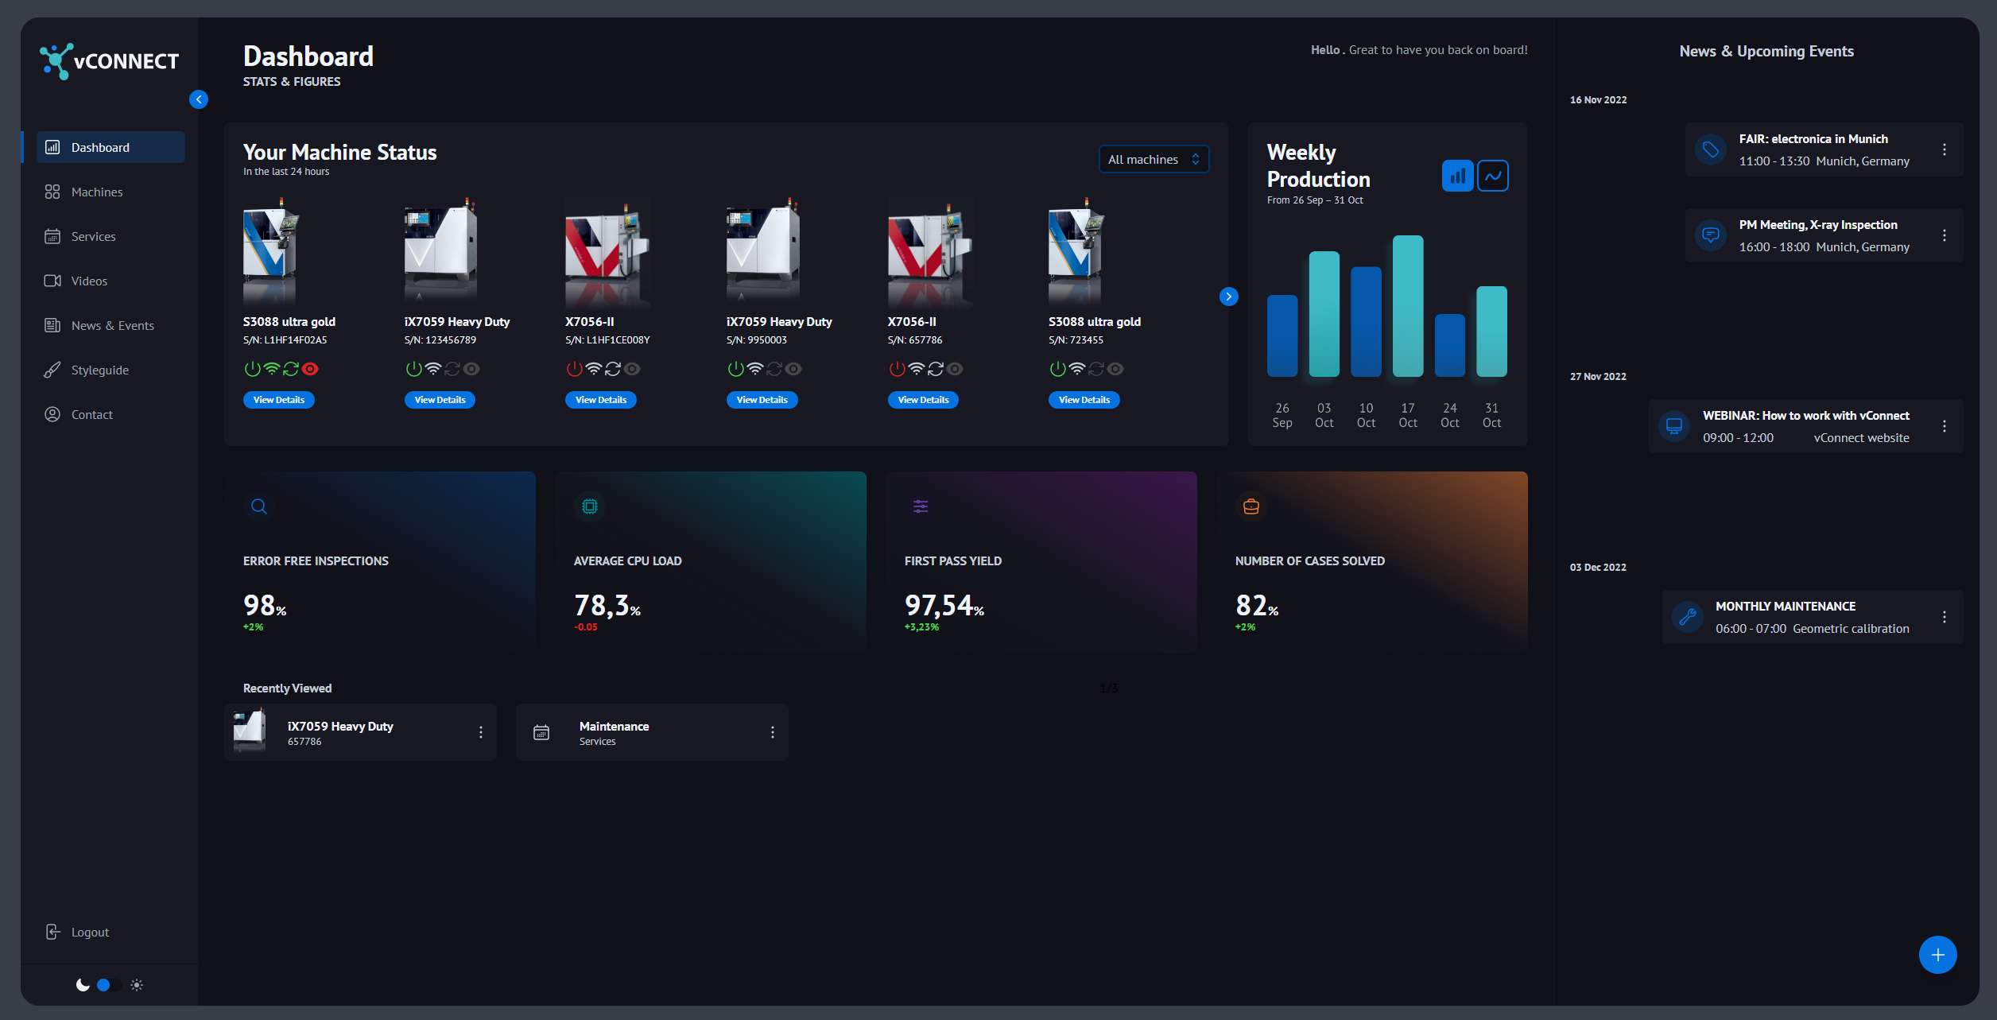1997x1020 pixels.
Task: Click Logout in the sidebar
Action: [x=89, y=932]
